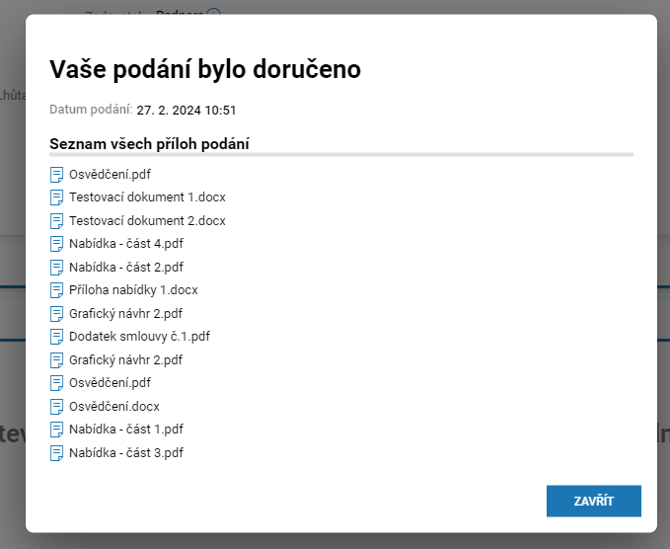This screenshot has width=670, height=549.
Task: Click the submission date 27. 2. 2024 10:51
Action: 186,111
